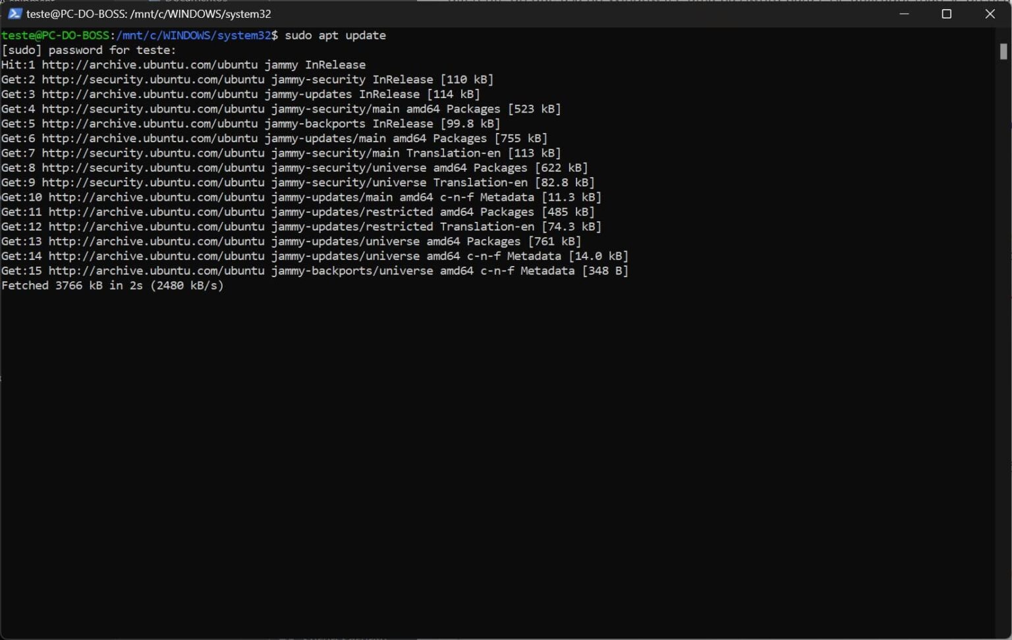Click the scrollbar thumb on the right edge
Screen dimensions: 1012x640
[x=1002, y=49]
